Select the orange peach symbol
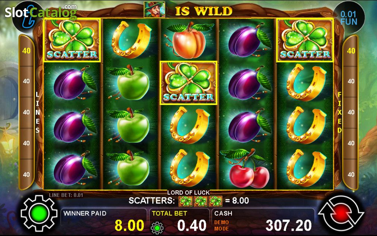 (188, 40)
